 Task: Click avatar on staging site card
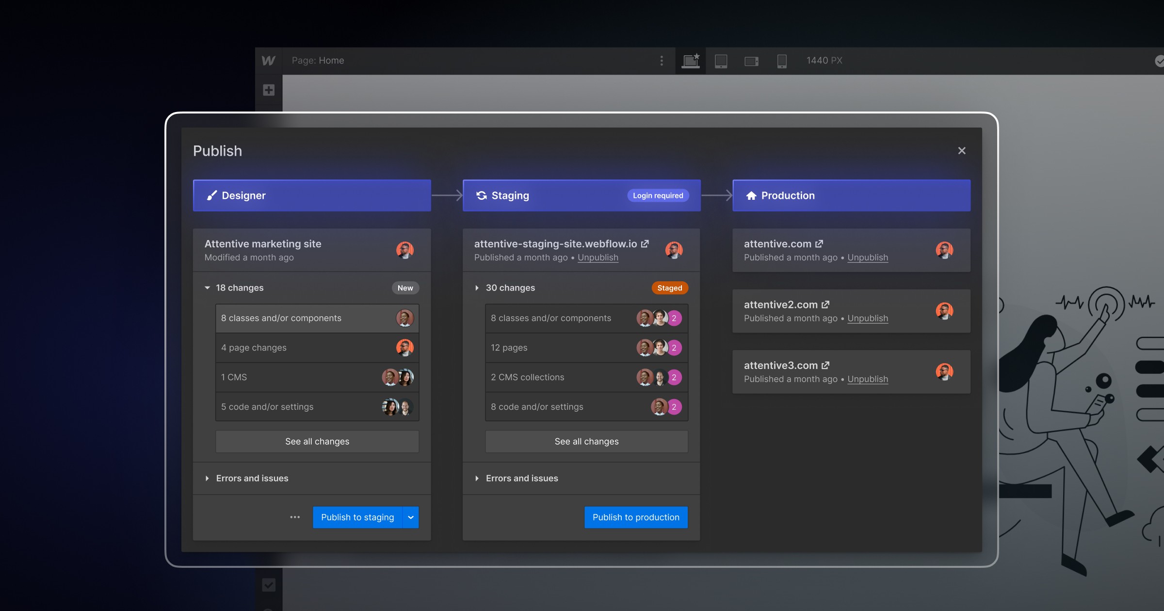[x=674, y=250]
